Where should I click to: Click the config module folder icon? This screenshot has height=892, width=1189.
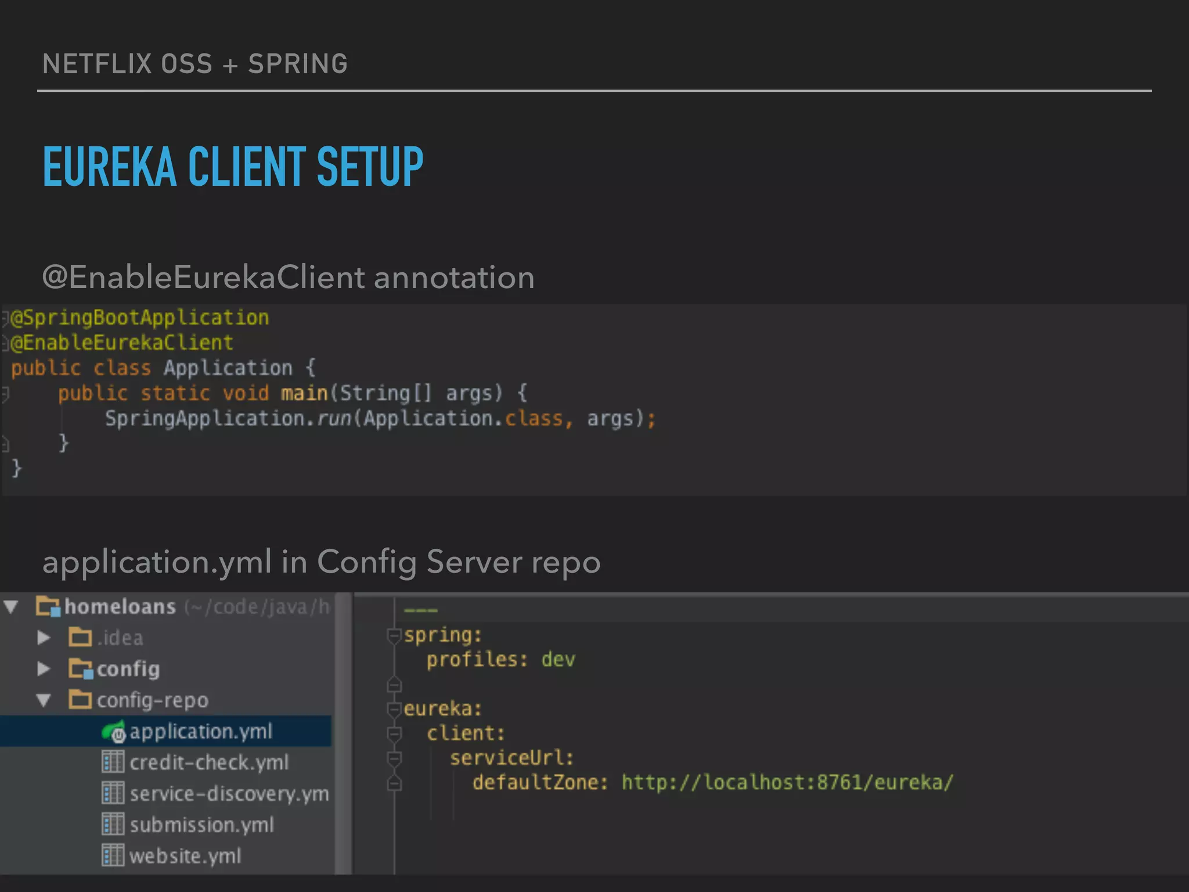coord(80,669)
